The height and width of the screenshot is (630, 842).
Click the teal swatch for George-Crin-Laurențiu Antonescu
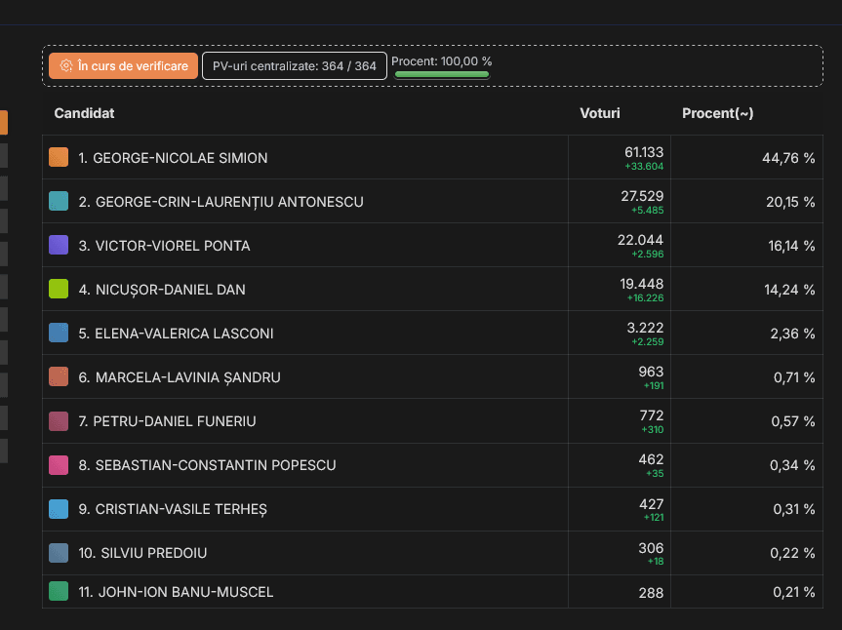[x=59, y=202]
